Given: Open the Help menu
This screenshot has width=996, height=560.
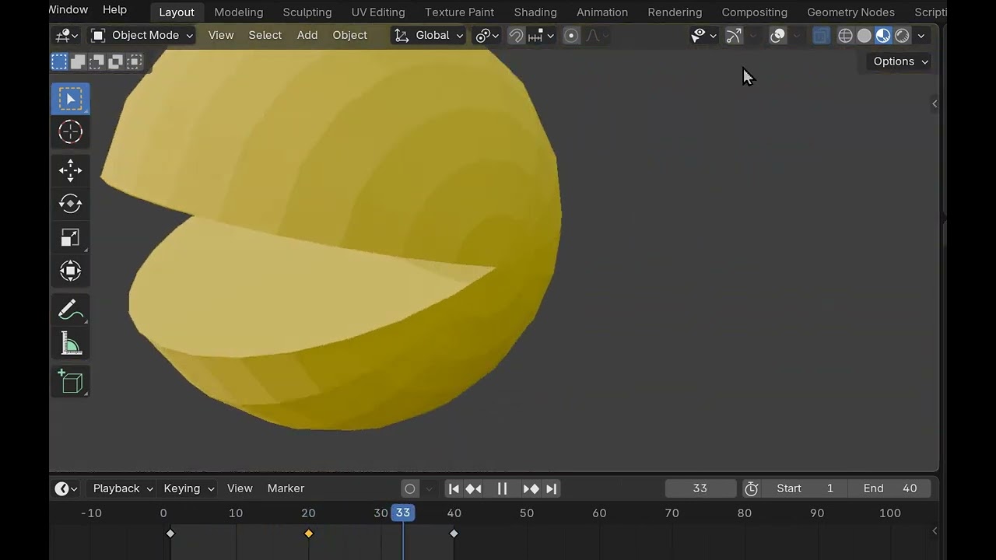Looking at the screenshot, I should [114, 10].
